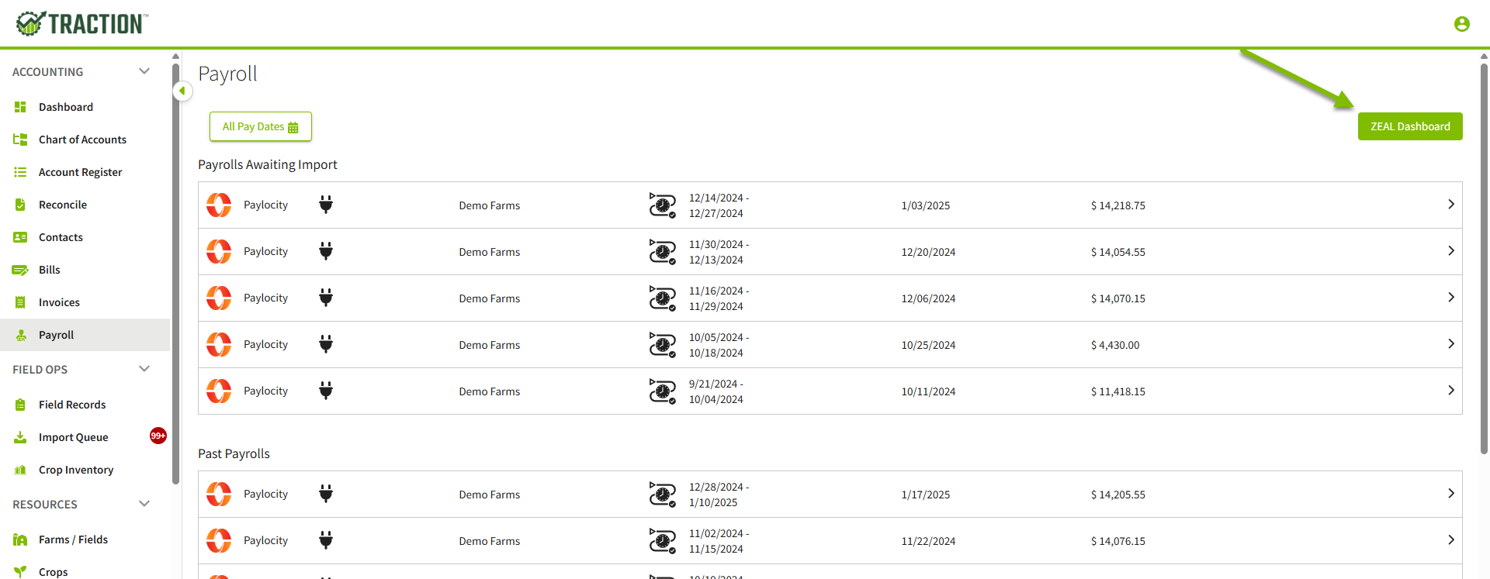The width and height of the screenshot is (1490, 579).
Task: Collapse the RESOURCES sidebar section
Action: 144,504
